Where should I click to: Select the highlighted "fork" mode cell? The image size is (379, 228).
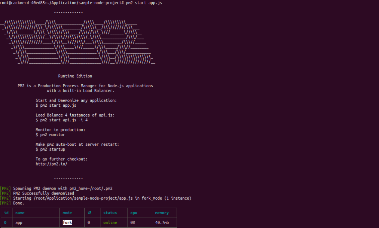coord(67,222)
